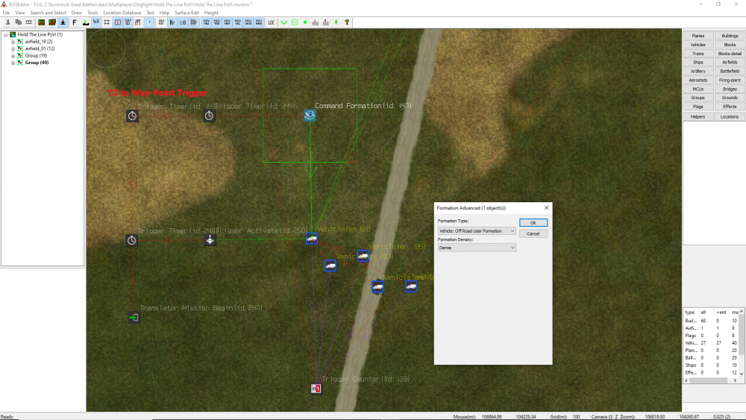Toggle the sixth MCU filter button before LOC
Screen dimensions: 746x420
pyautogui.click(x=259, y=22)
